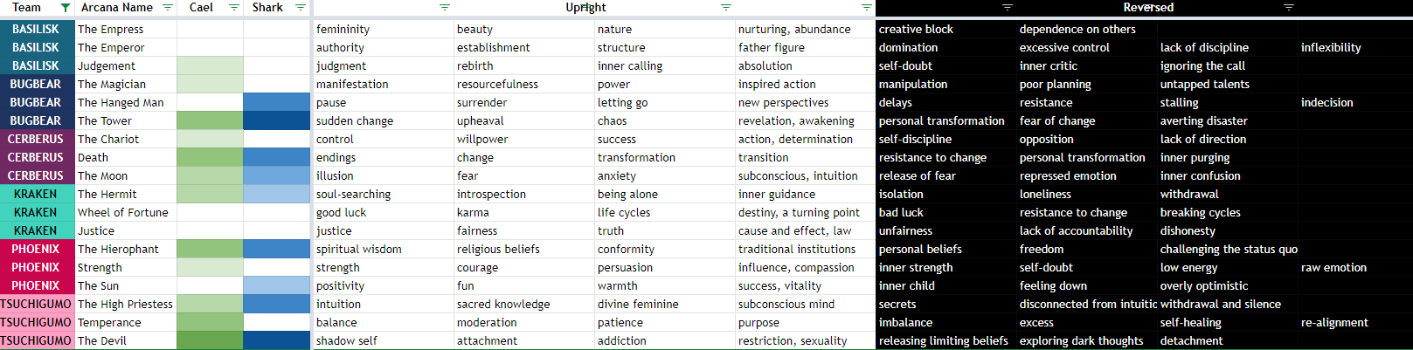Select the 'creative block' cell
Image resolution: width=1413 pixels, height=350 pixels.
tap(945, 29)
